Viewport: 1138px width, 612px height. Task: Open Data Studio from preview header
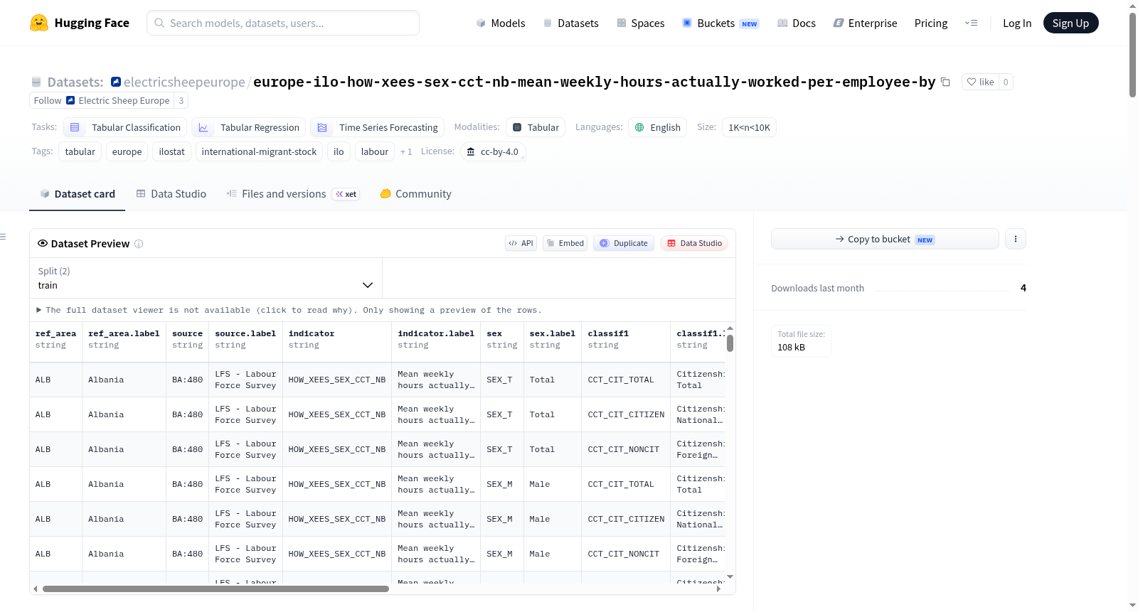click(x=694, y=243)
